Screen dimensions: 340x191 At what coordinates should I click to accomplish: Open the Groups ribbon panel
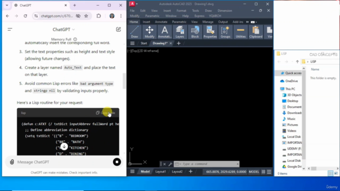click(x=225, y=32)
